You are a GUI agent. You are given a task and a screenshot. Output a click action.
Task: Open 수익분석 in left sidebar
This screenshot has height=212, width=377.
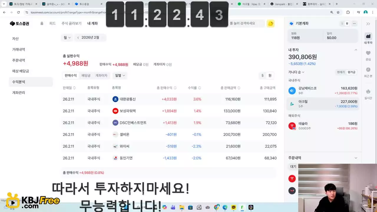point(31,82)
